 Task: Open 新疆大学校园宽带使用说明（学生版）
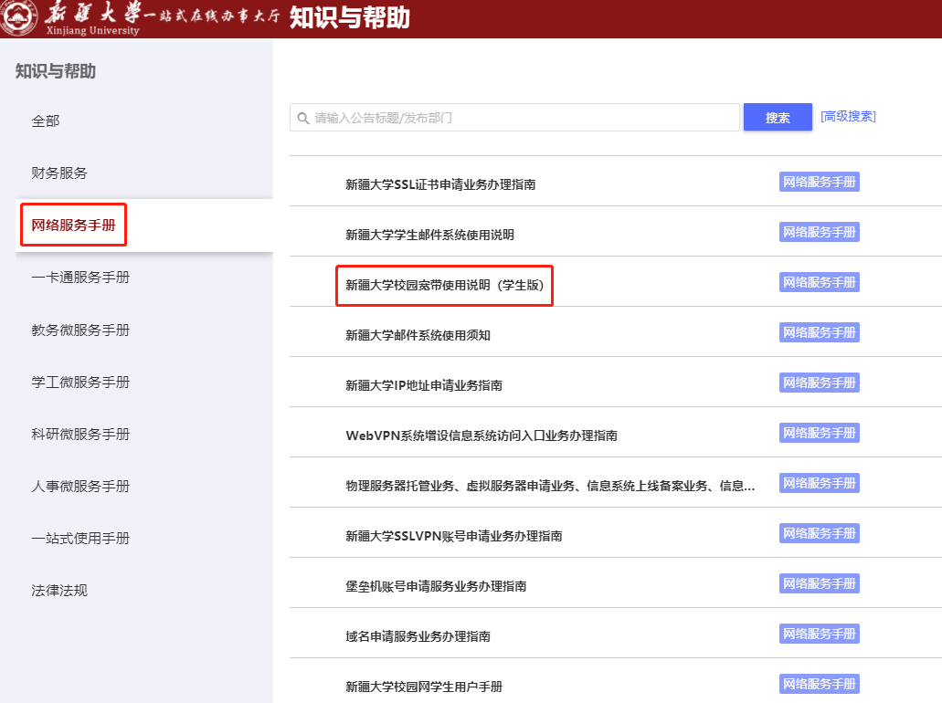[445, 285]
